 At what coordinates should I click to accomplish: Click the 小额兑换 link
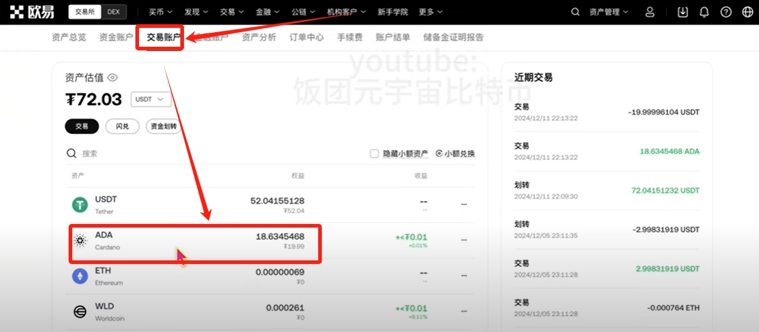coord(455,154)
